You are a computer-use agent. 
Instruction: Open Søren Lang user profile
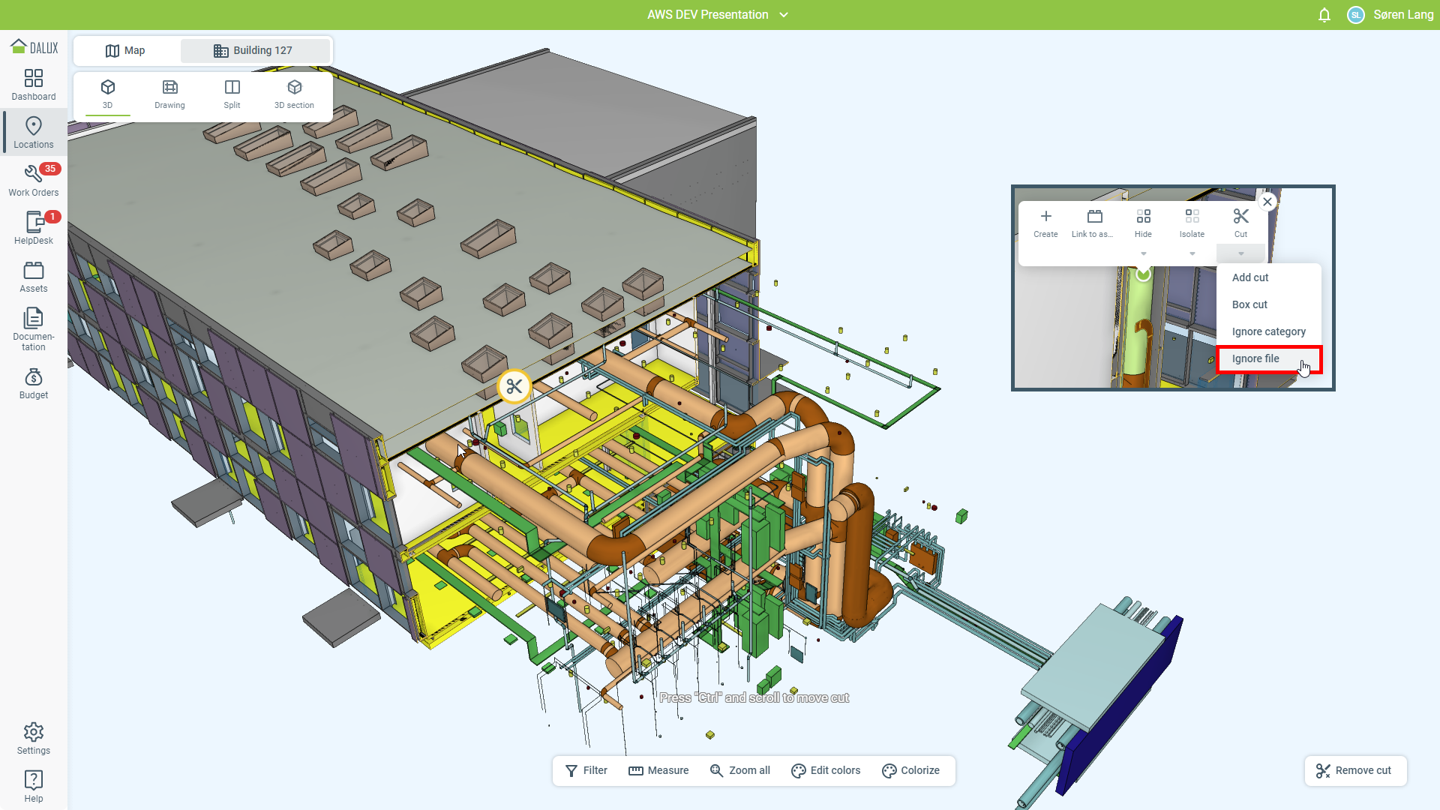coord(1403,15)
